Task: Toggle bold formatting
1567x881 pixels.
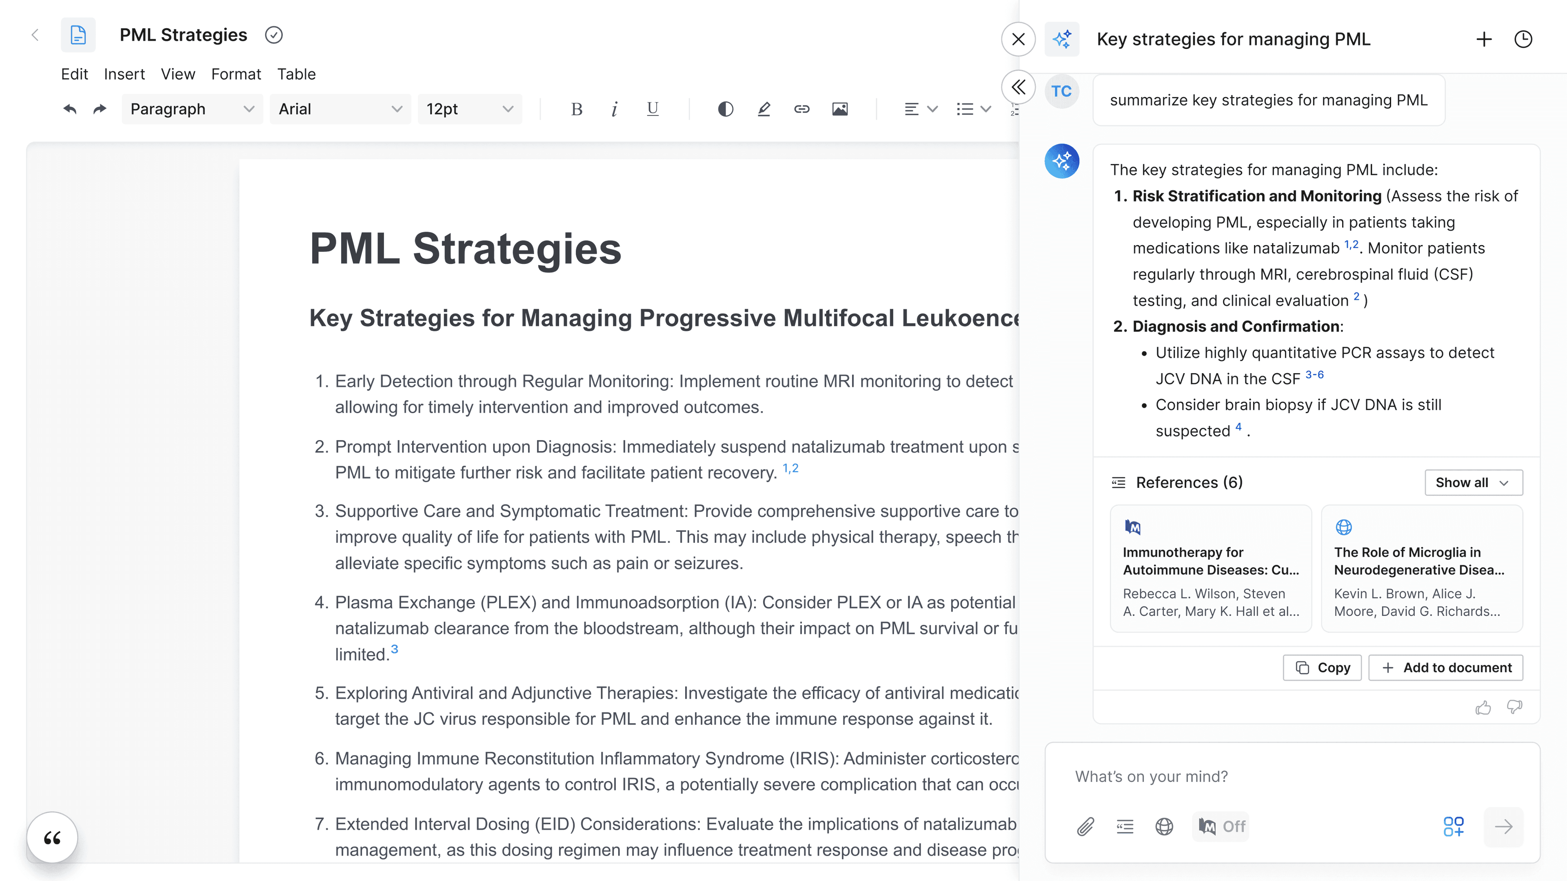Action: pos(577,109)
